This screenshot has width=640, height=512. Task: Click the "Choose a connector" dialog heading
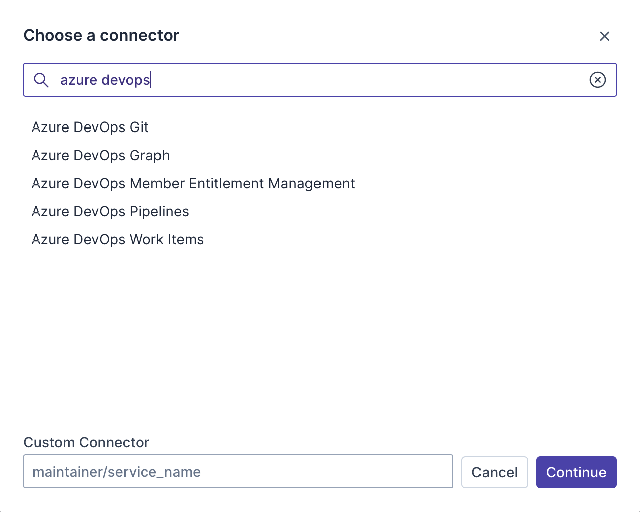click(x=101, y=36)
